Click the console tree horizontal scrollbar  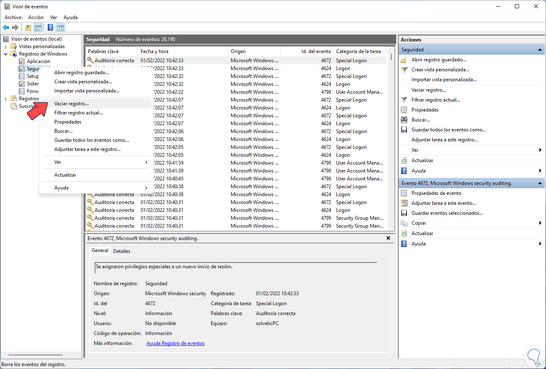[35, 355]
